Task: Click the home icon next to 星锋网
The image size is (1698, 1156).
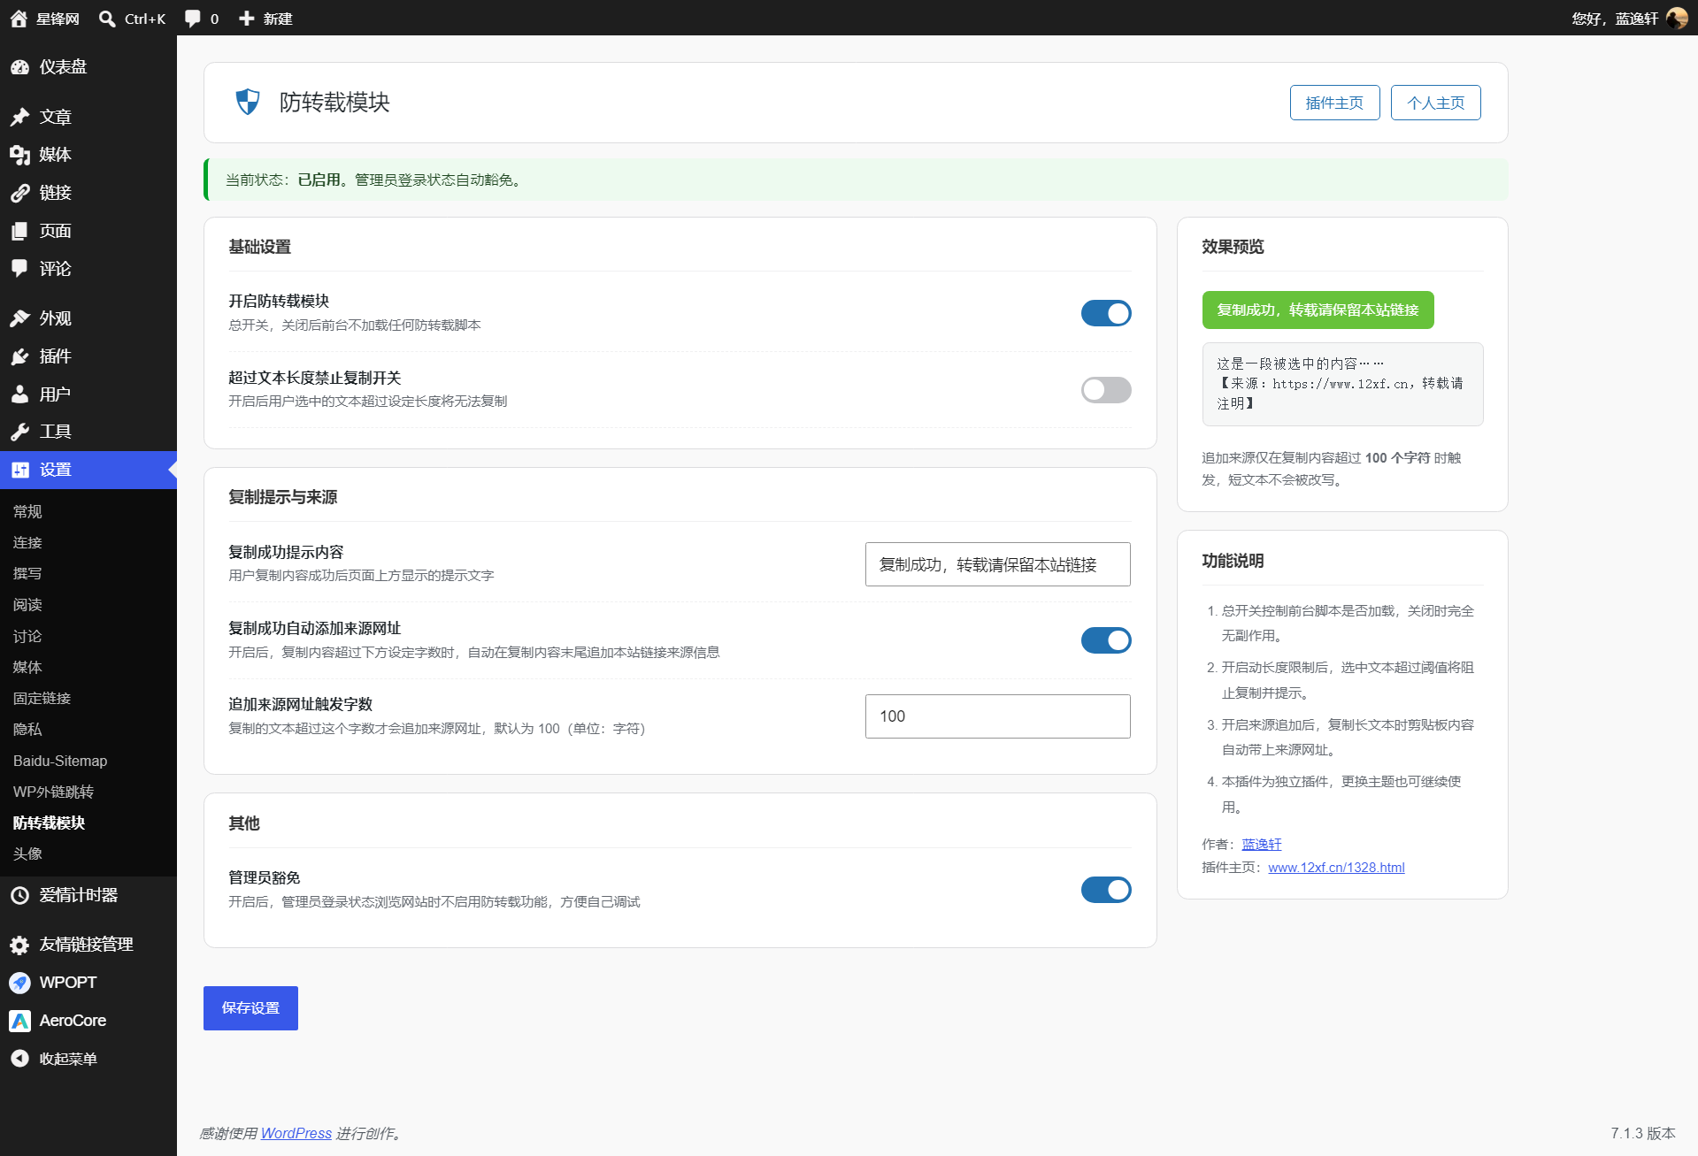Action: 19,19
